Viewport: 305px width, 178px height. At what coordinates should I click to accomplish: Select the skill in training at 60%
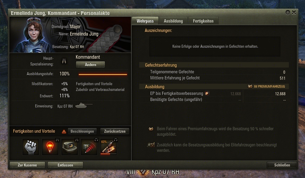click(109, 147)
